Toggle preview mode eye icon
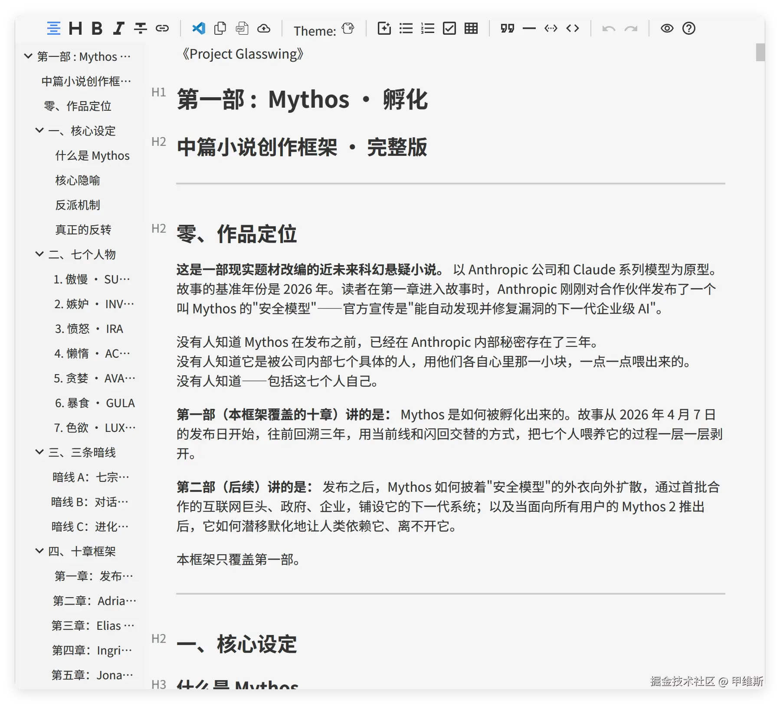This screenshot has height=704, width=780. point(667,29)
